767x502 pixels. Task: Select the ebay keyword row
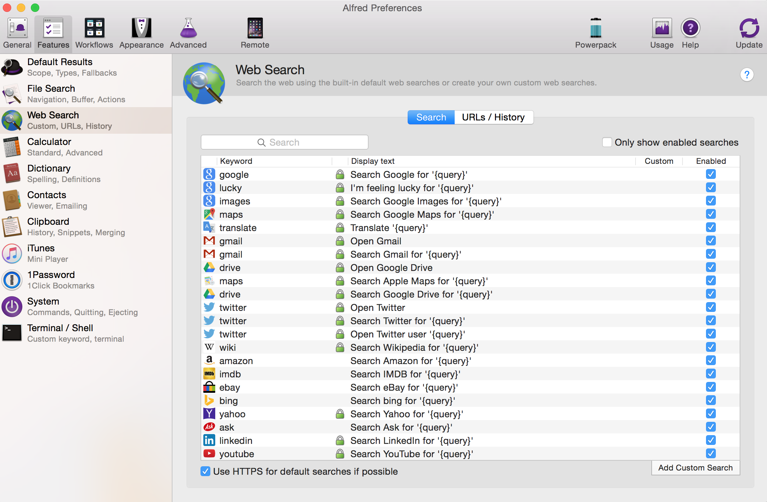[x=470, y=387]
